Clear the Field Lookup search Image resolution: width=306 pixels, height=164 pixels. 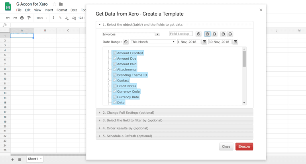[x=198, y=34]
